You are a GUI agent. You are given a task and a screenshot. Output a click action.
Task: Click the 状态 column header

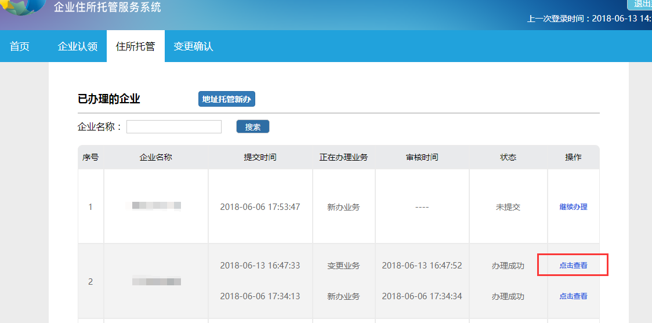508,157
